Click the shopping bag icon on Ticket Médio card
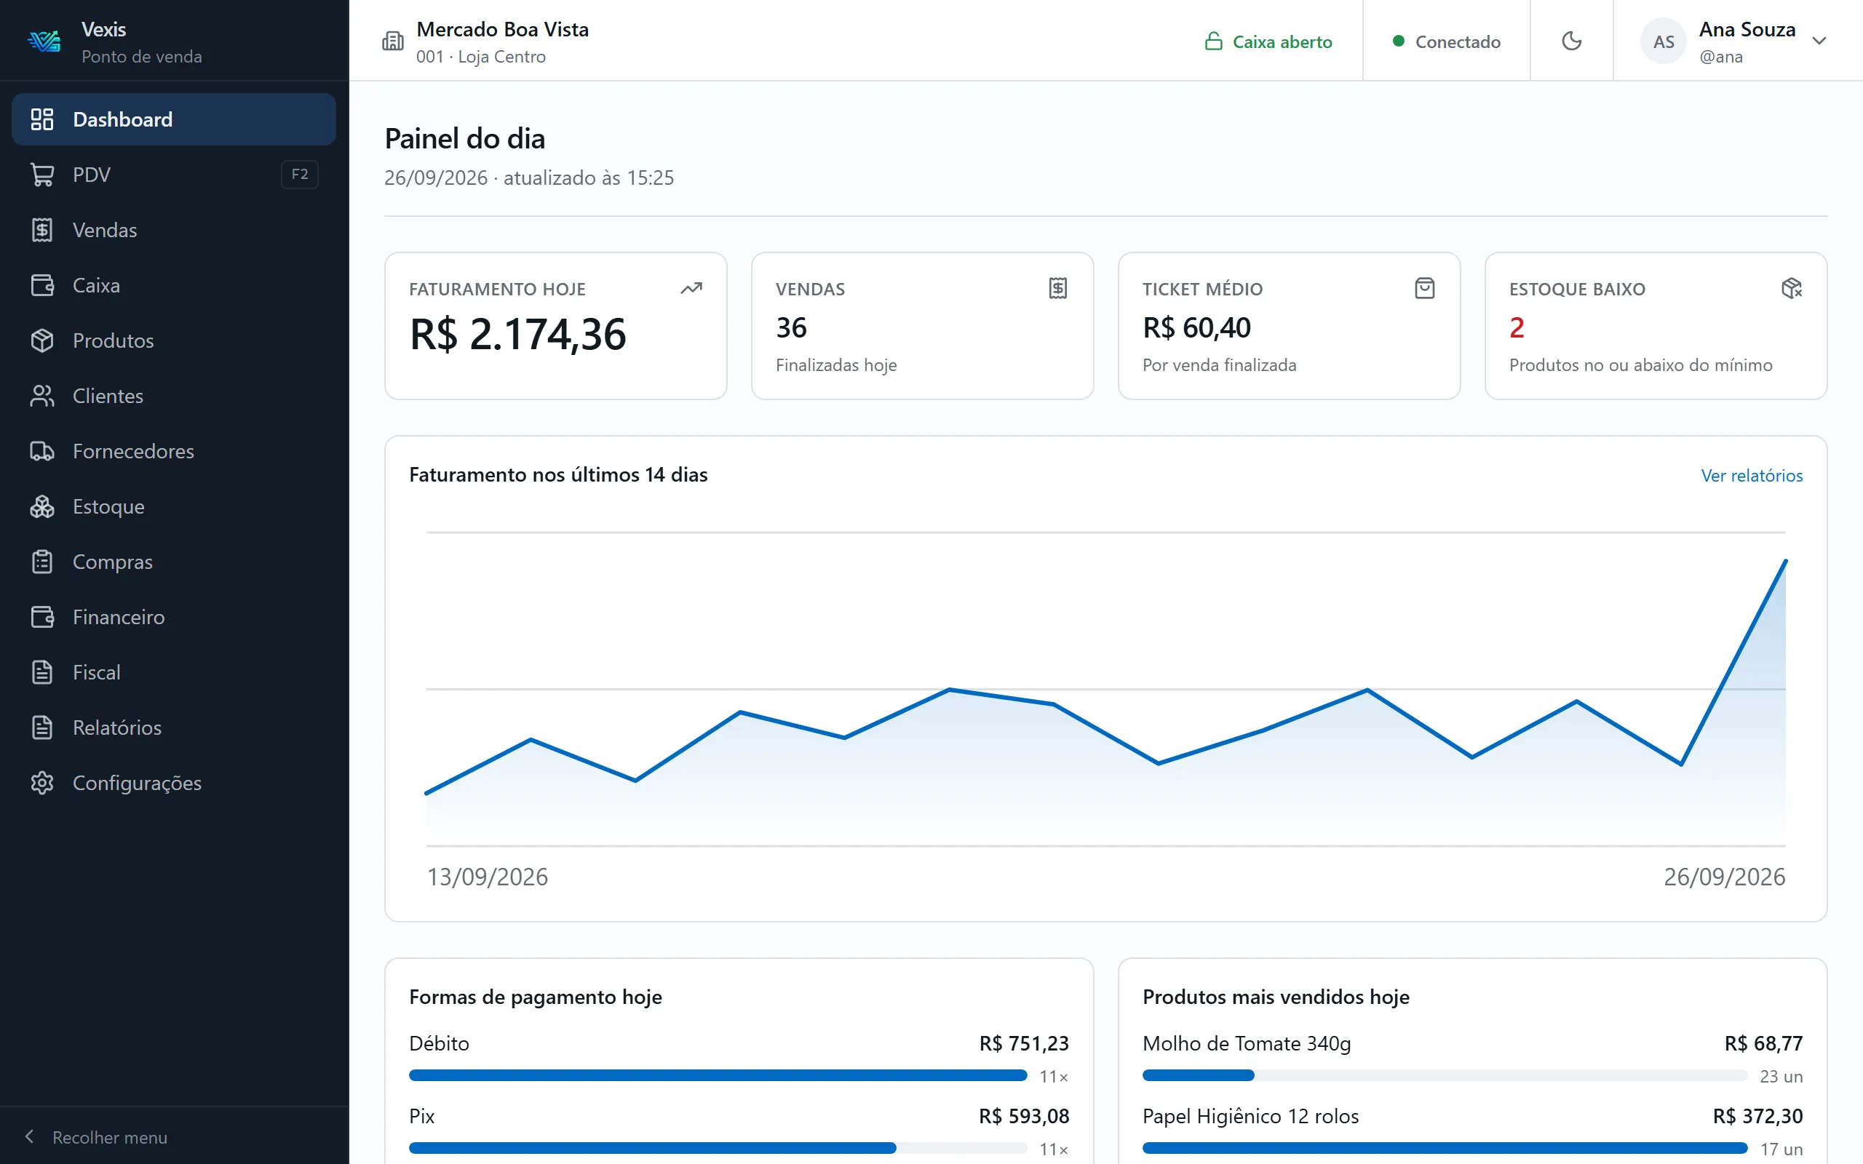This screenshot has height=1164, width=1863. coord(1425,289)
